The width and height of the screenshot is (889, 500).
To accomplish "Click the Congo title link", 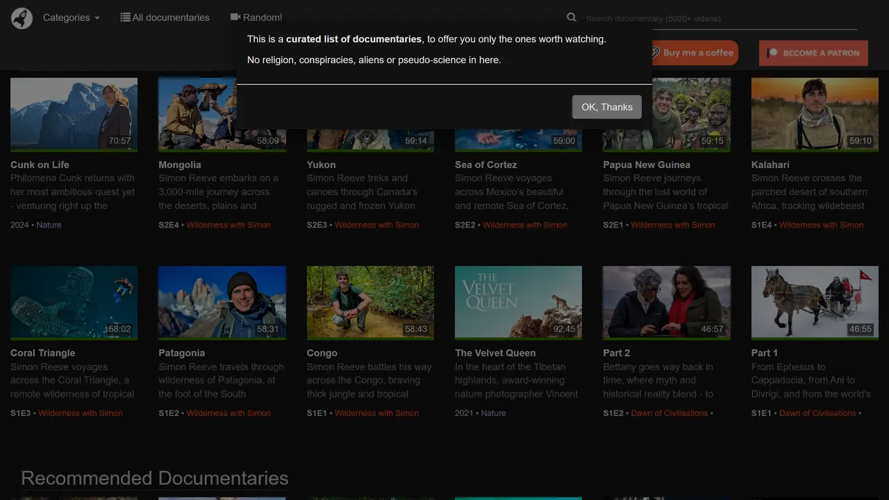I will (x=322, y=353).
